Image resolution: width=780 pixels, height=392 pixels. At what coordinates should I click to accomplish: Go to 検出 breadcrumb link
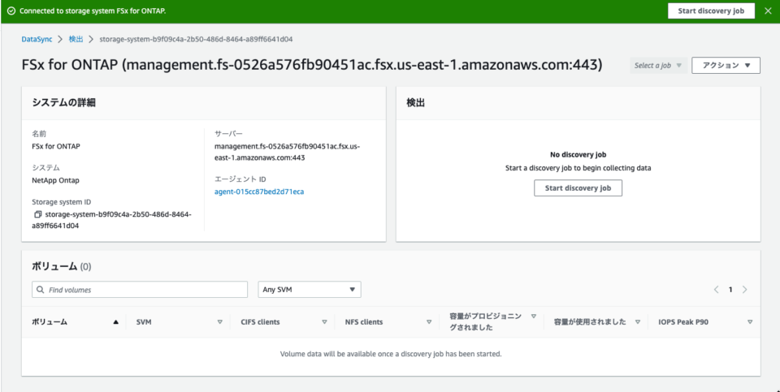point(76,39)
